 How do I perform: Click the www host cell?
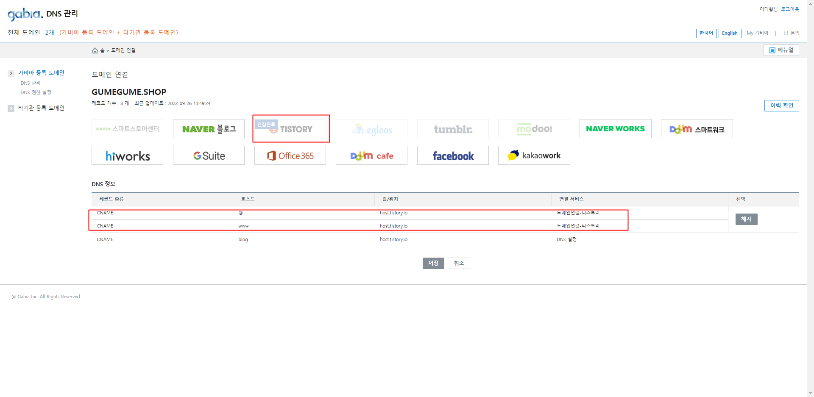click(x=243, y=226)
